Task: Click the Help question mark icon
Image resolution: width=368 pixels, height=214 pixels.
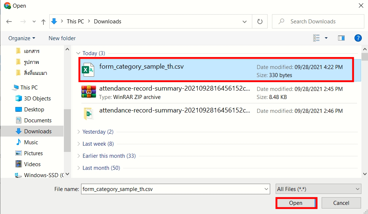Action: 358,38
